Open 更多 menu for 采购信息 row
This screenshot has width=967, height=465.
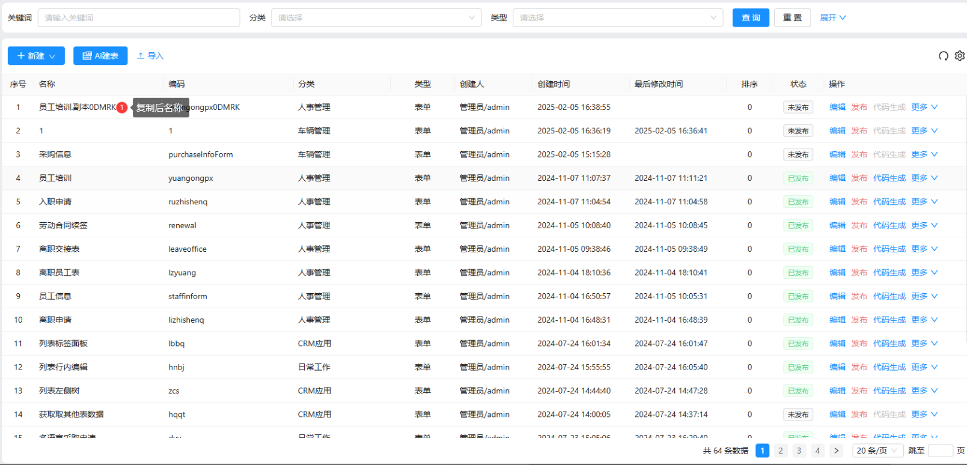click(924, 154)
